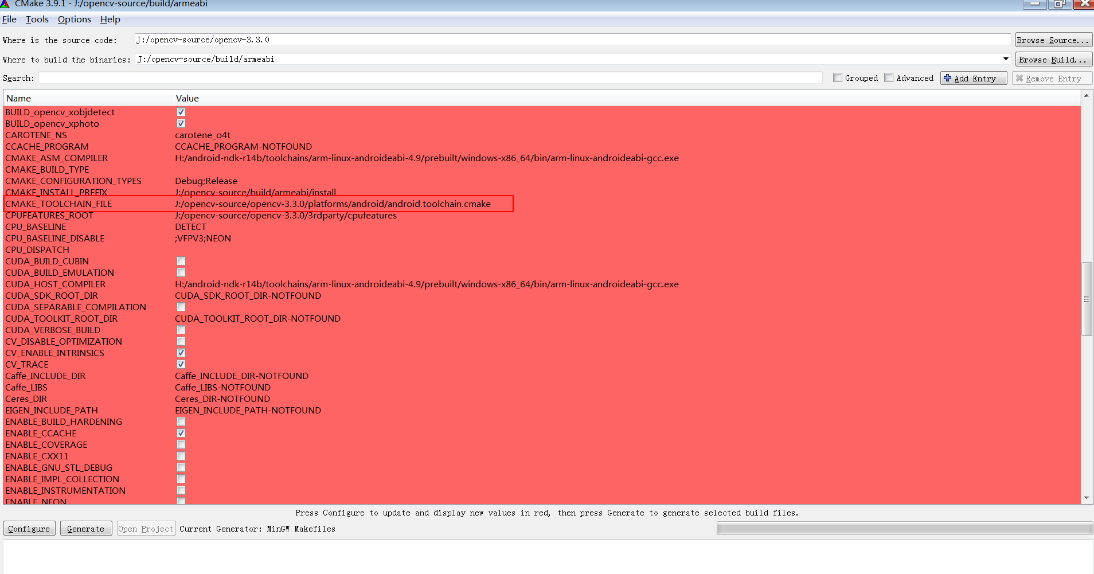Click the vertical scrollbar thumb of cache list
Screen dimensions: 1094x574
[1087, 299]
